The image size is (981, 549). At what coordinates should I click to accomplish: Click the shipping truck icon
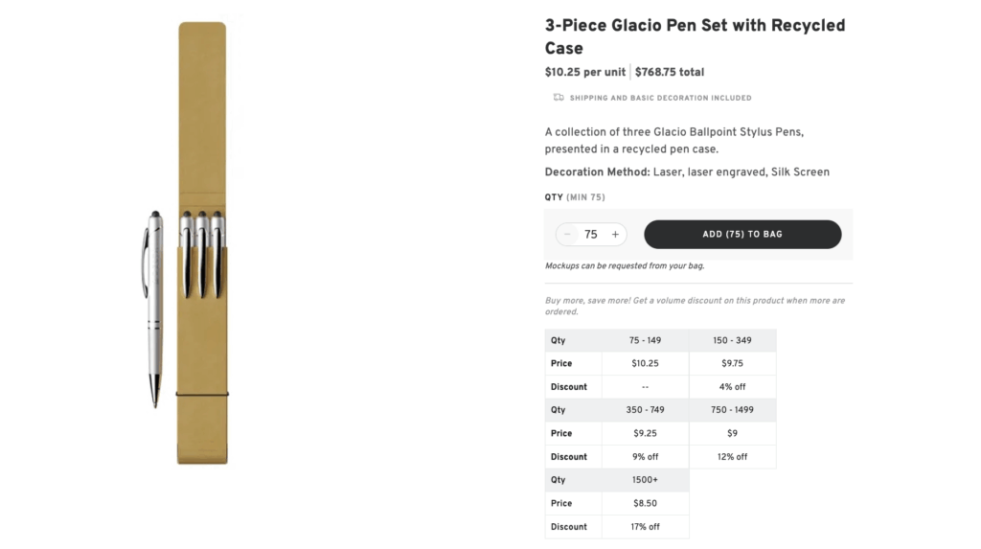[x=559, y=98]
